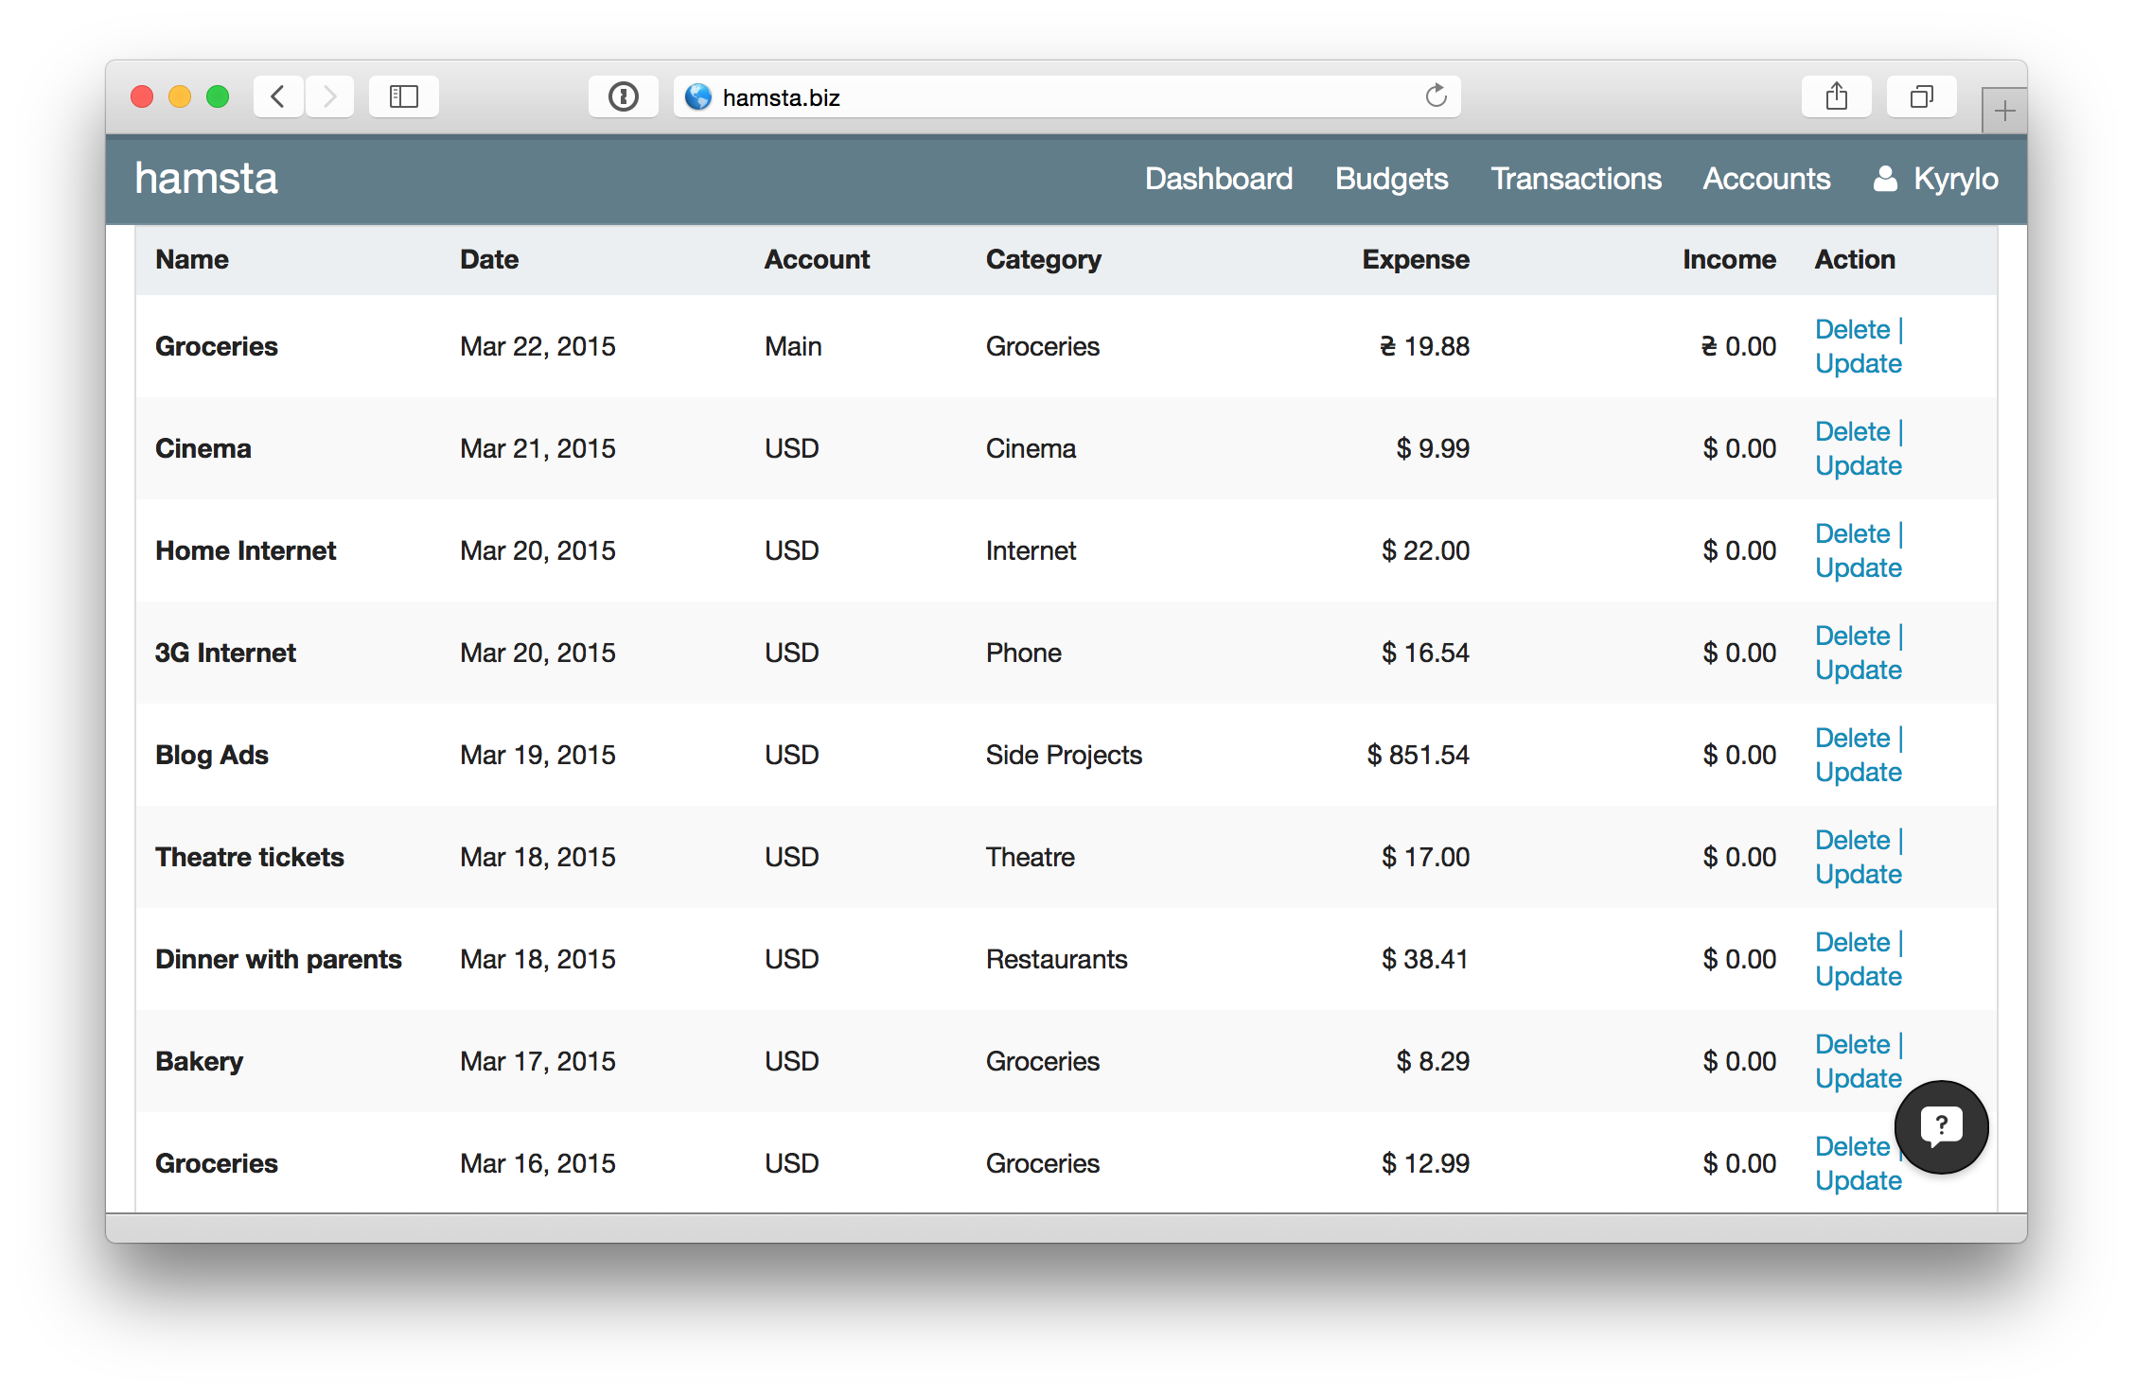
Task: Click the user profile icon near Kyrylo
Action: (1885, 179)
